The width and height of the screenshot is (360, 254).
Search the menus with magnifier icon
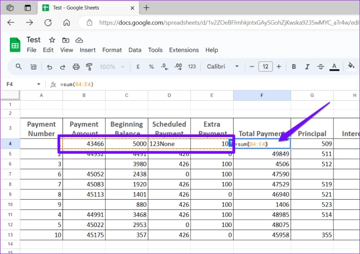point(18,67)
